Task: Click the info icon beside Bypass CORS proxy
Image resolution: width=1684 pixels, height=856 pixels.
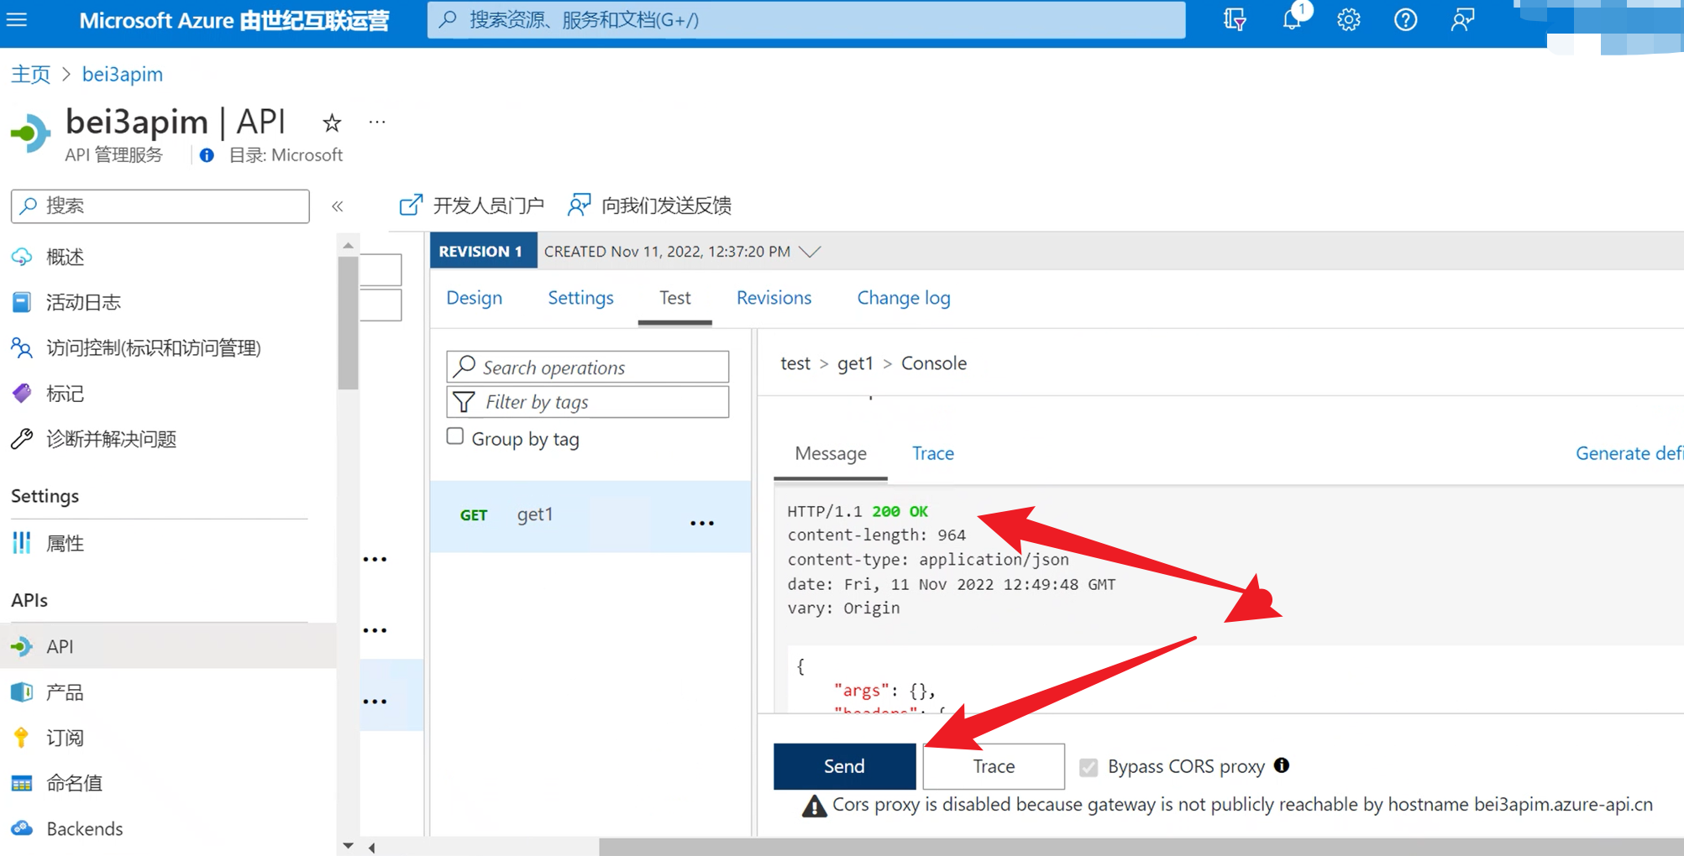Action: (1281, 765)
